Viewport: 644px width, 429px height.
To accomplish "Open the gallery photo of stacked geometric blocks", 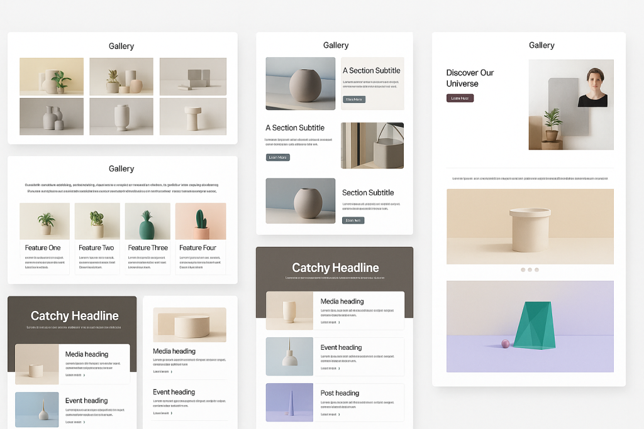I will coord(193,76).
